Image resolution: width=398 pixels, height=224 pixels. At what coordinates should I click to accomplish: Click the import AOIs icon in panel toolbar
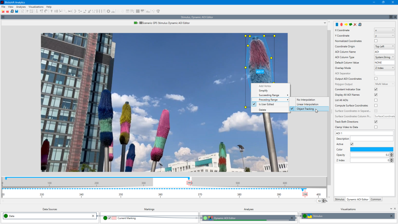tap(360, 24)
